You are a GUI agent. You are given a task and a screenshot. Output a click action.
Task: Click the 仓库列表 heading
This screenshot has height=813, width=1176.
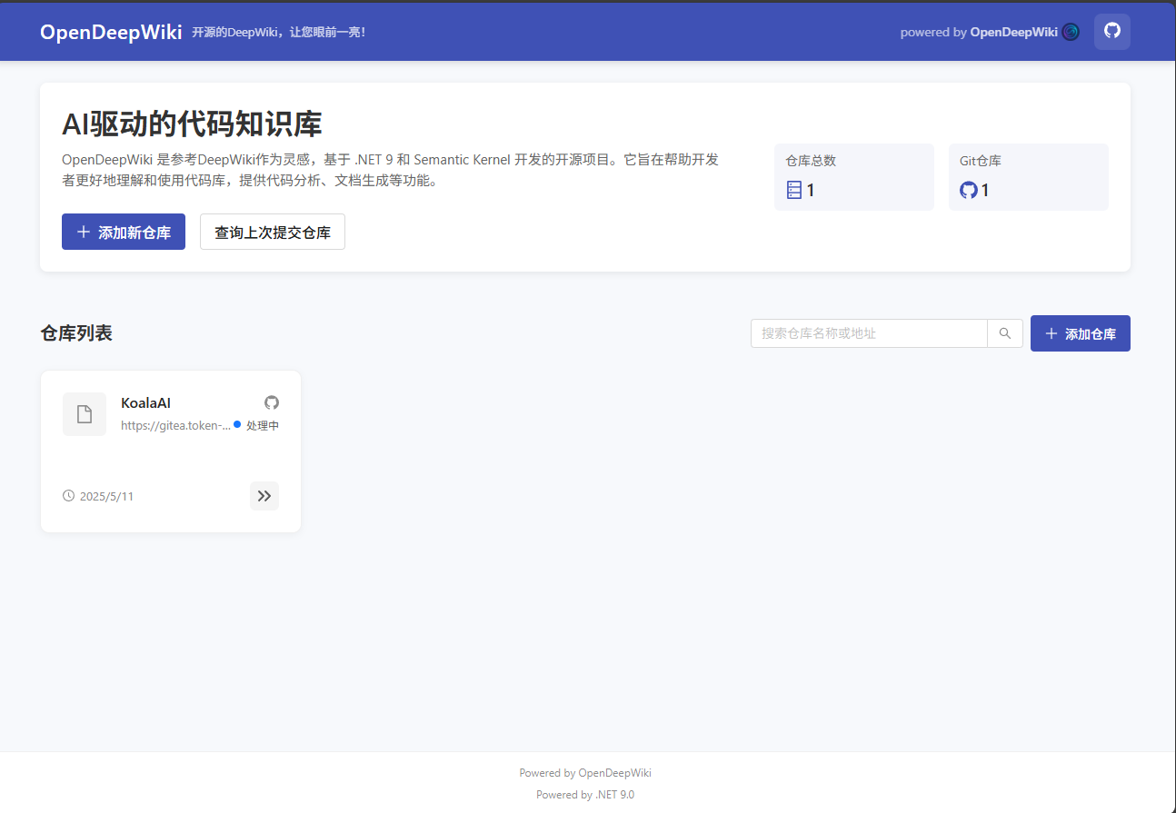pos(76,333)
